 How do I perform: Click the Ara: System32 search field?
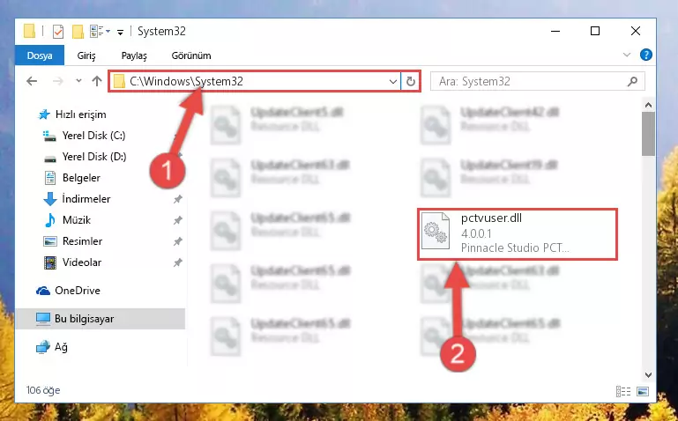[532, 81]
